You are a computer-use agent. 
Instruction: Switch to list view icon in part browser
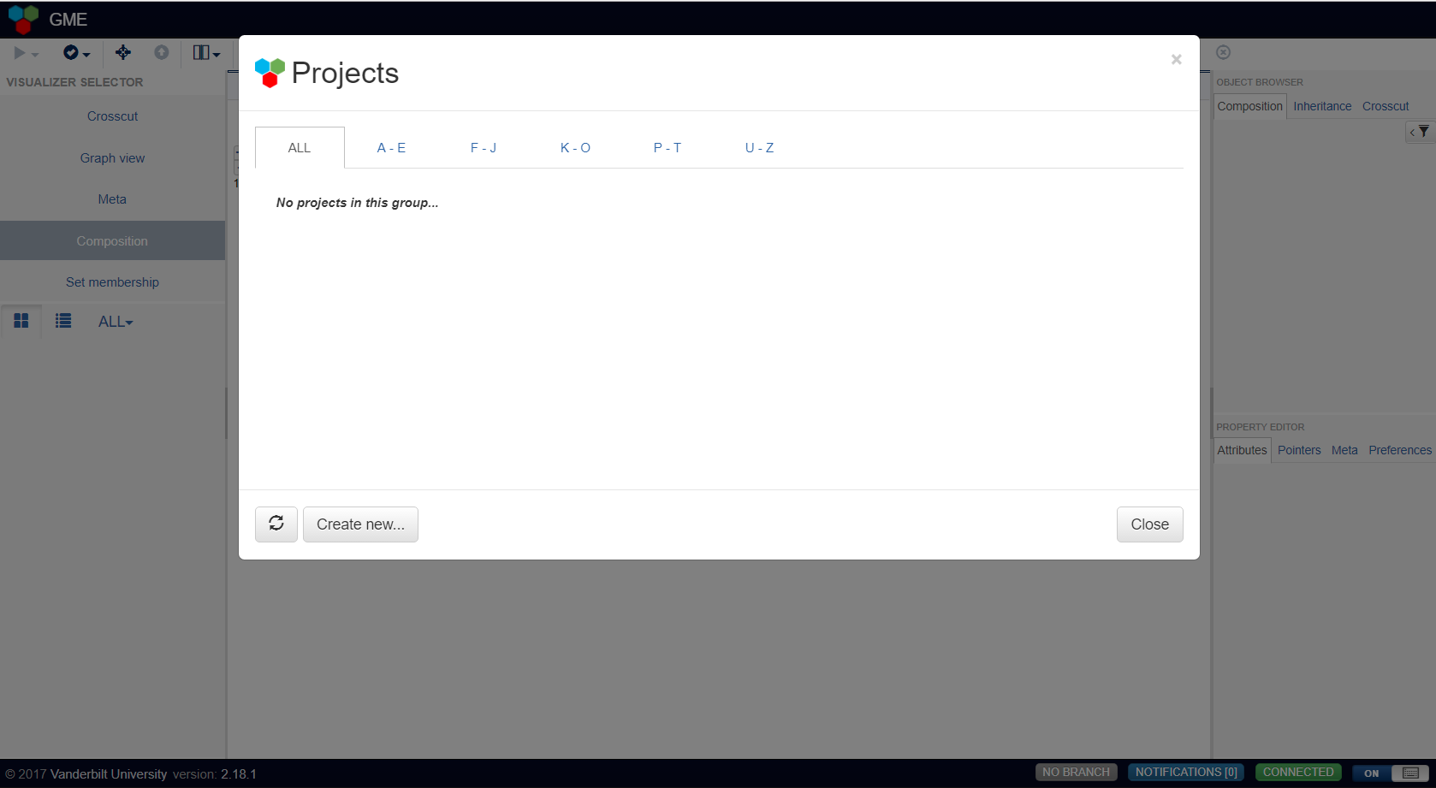[63, 321]
